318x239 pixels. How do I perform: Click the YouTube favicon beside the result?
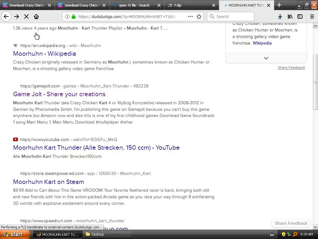click(16, 139)
